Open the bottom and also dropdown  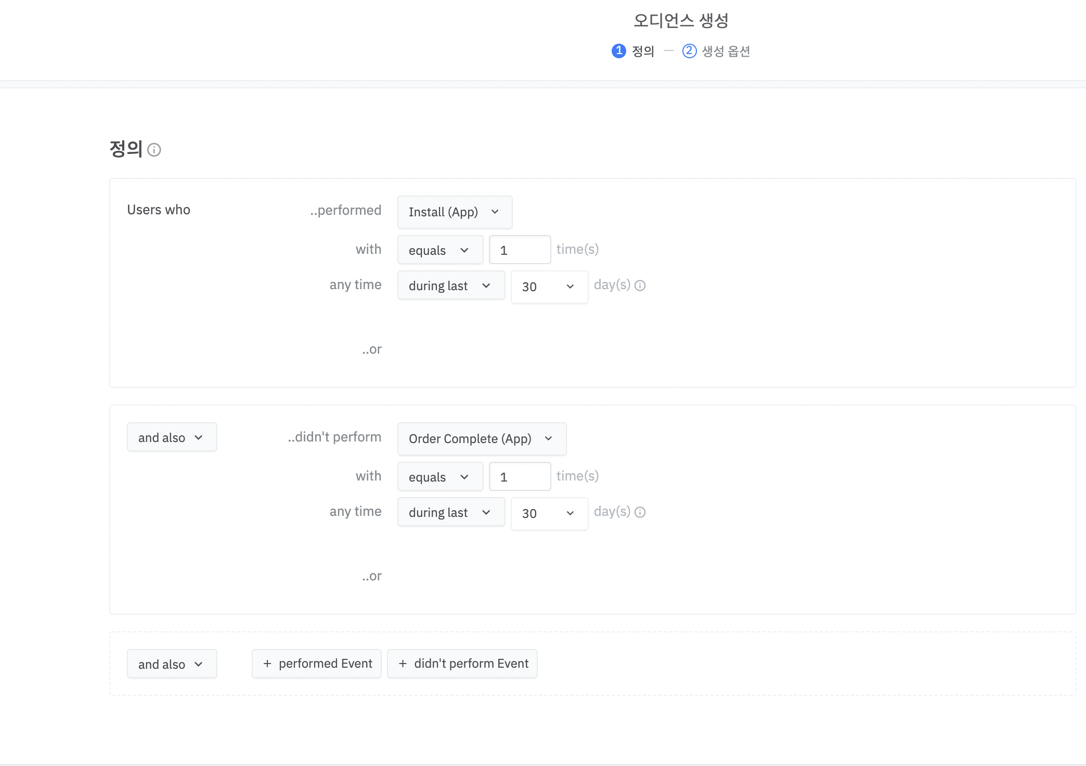coord(172,664)
